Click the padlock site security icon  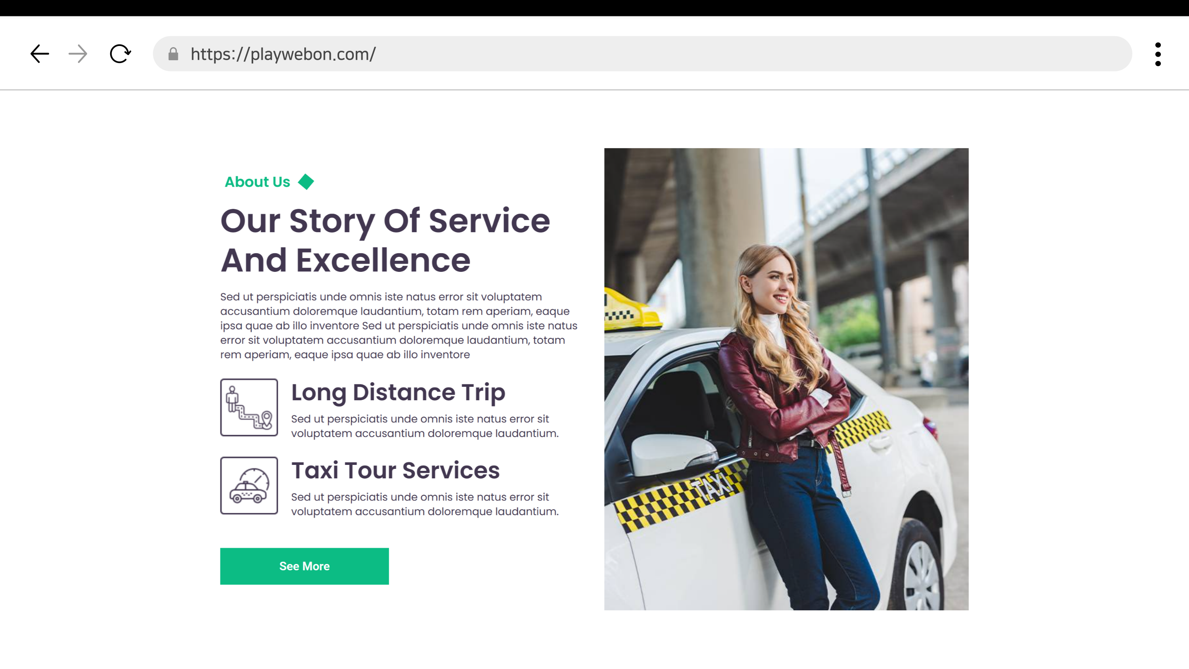[173, 54]
